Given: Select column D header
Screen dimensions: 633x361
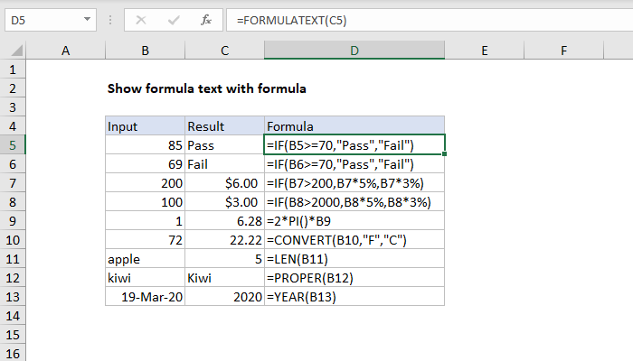Looking at the screenshot, I should 354,51.
